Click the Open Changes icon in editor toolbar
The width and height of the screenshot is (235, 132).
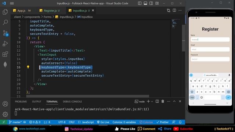[169, 11]
